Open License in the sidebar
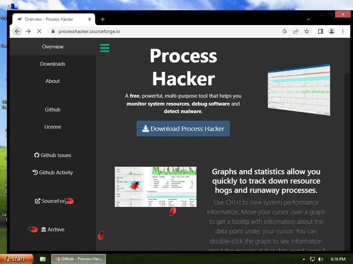The width and height of the screenshot is (353, 264). [53, 127]
